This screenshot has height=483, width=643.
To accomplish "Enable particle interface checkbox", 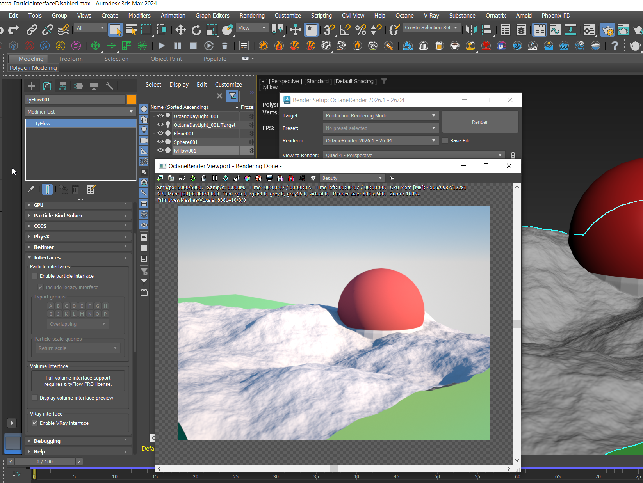I will pyautogui.click(x=35, y=276).
